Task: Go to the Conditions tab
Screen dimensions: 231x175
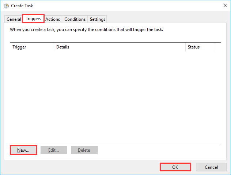Action: point(75,19)
